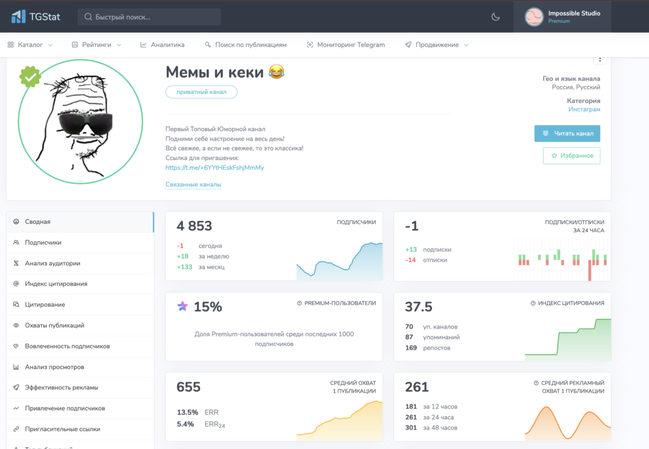This screenshot has height=449, width=649.
Task: Click the info icon beside Premium-пользователи
Action: tap(300, 303)
